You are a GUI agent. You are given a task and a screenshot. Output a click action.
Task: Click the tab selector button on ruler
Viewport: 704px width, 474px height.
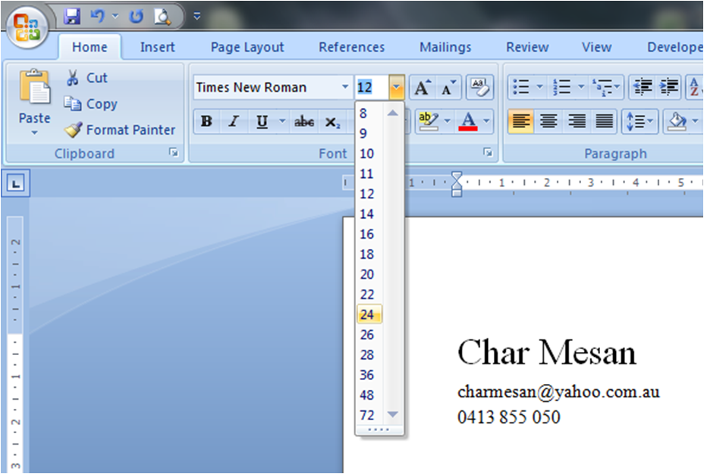pos(16,183)
